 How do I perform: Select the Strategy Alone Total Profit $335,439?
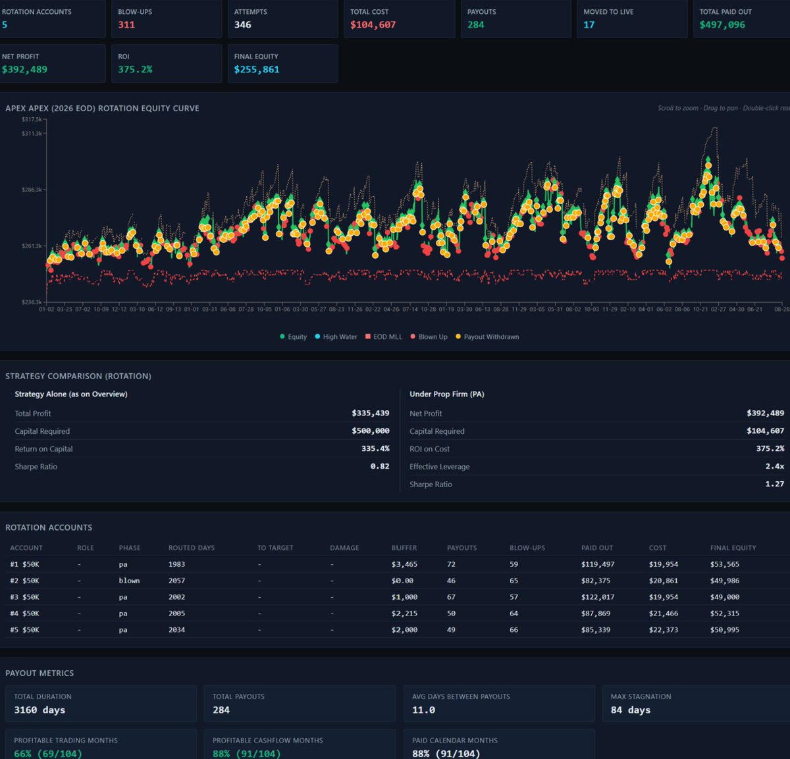point(370,413)
